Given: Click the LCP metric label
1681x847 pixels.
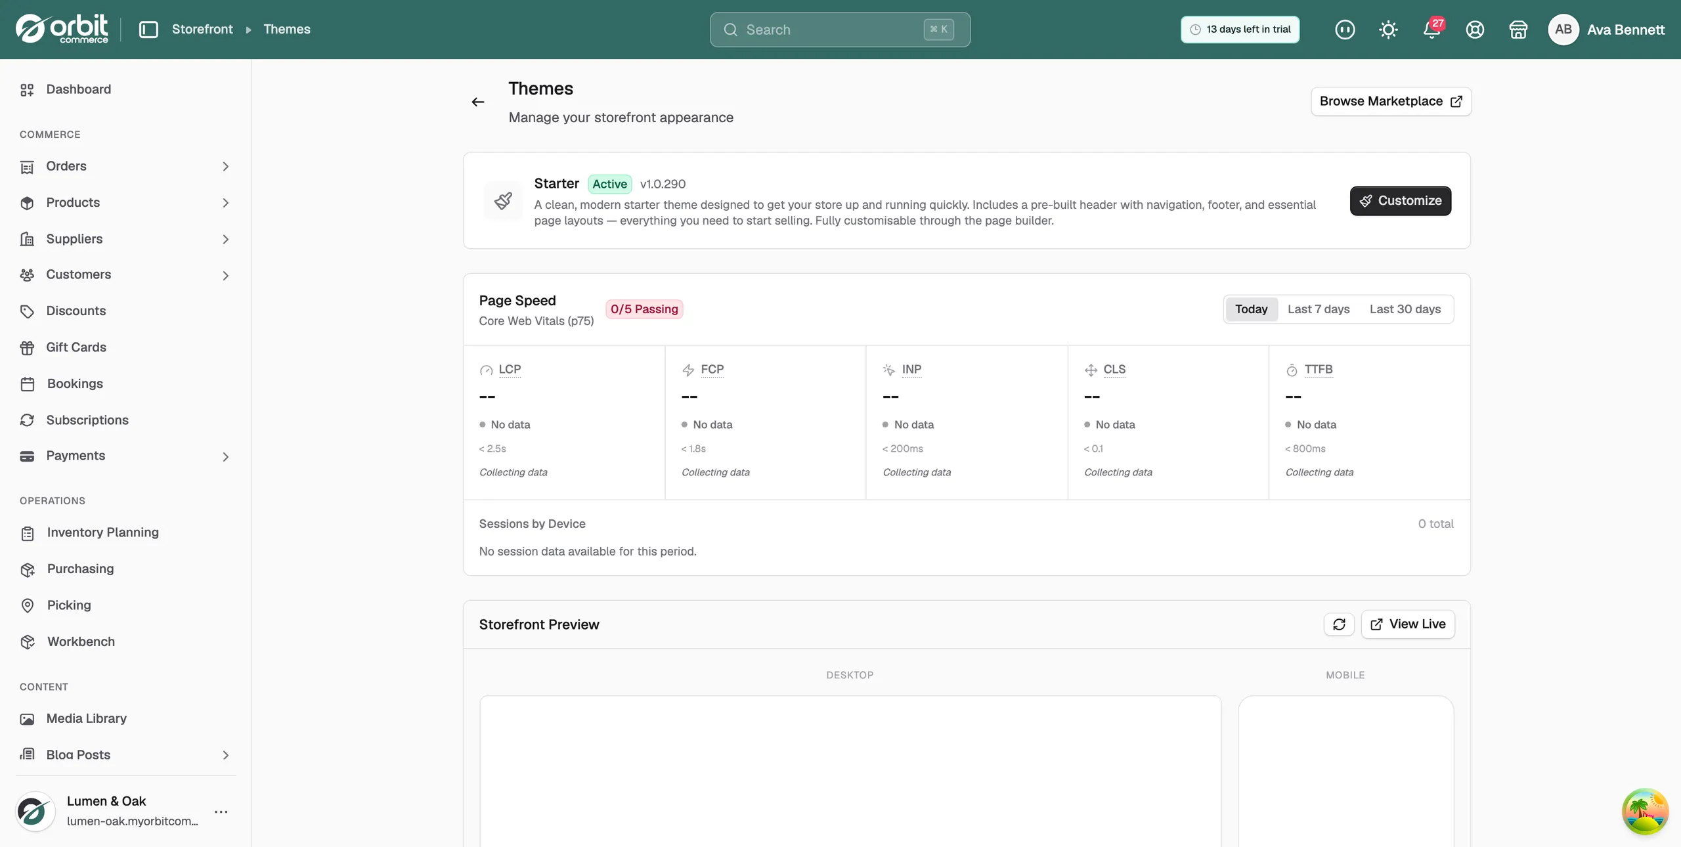Looking at the screenshot, I should [510, 370].
